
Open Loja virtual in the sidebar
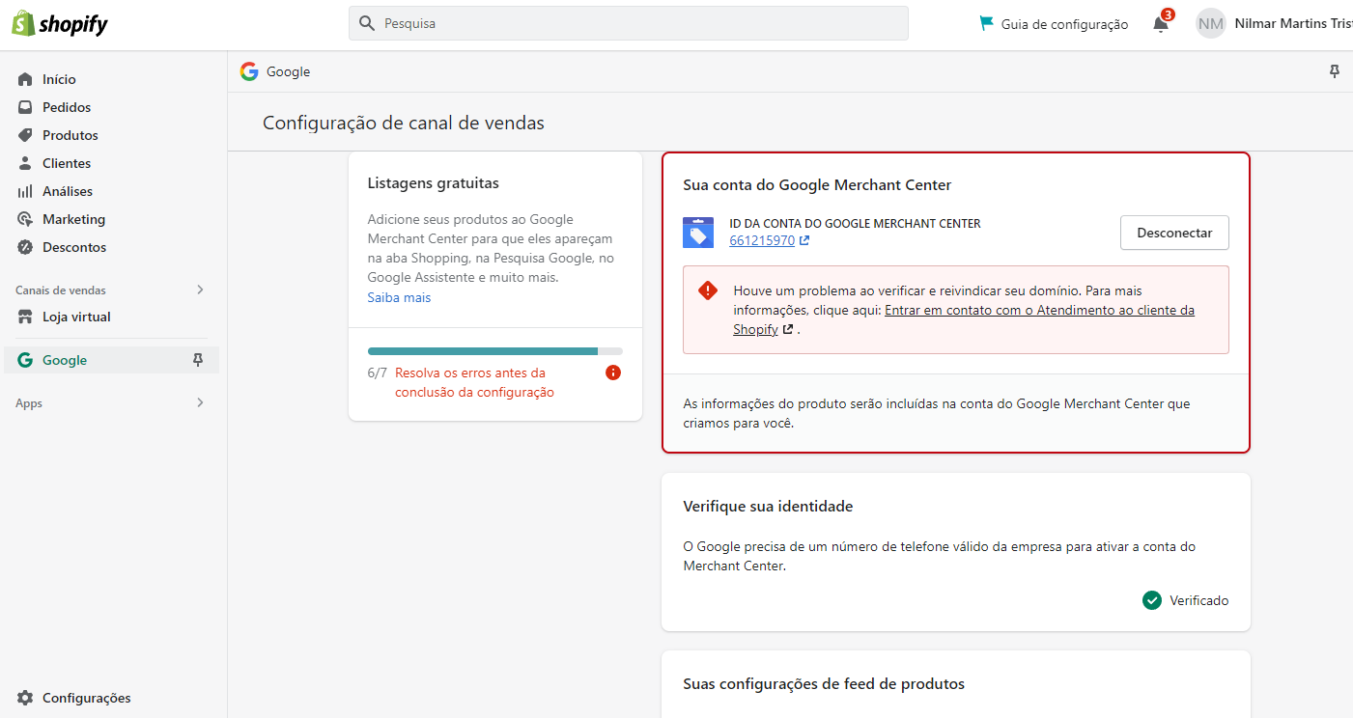pyautogui.click(x=76, y=317)
